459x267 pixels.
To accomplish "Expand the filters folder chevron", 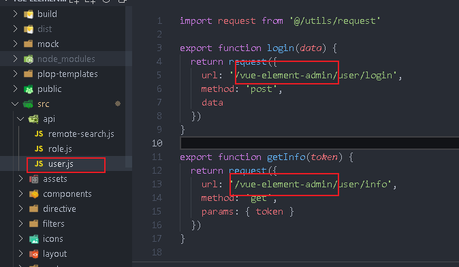I will point(21,223).
